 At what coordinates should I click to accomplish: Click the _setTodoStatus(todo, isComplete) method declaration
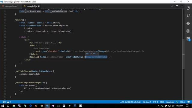(34, 71)
